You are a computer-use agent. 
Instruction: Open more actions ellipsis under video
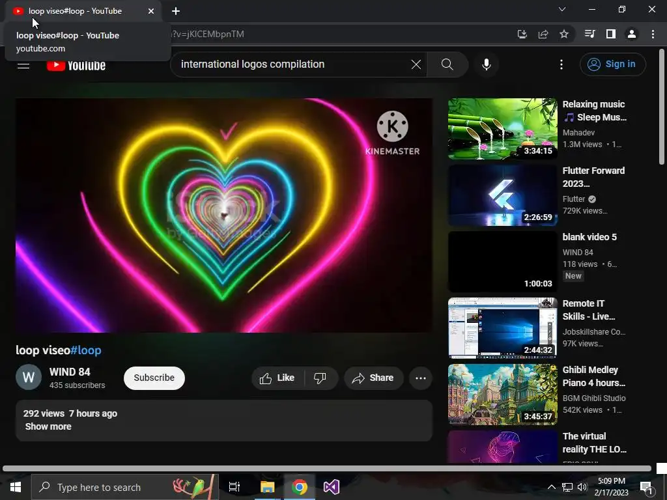coord(421,378)
